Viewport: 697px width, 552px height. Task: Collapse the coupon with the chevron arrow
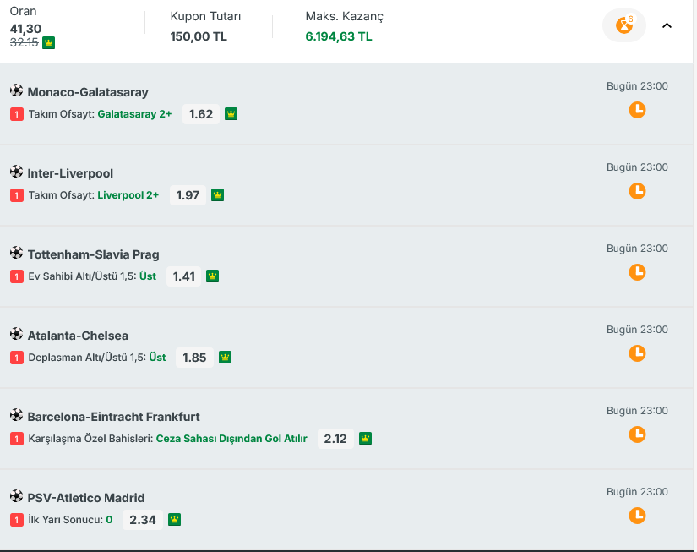click(667, 25)
